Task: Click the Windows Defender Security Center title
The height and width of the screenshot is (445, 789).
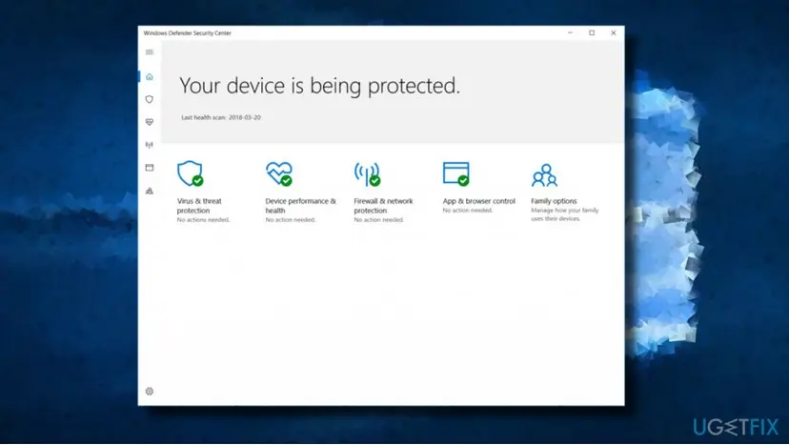Action: pos(187,33)
